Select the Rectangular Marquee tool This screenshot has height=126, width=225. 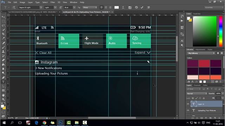[3, 21]
